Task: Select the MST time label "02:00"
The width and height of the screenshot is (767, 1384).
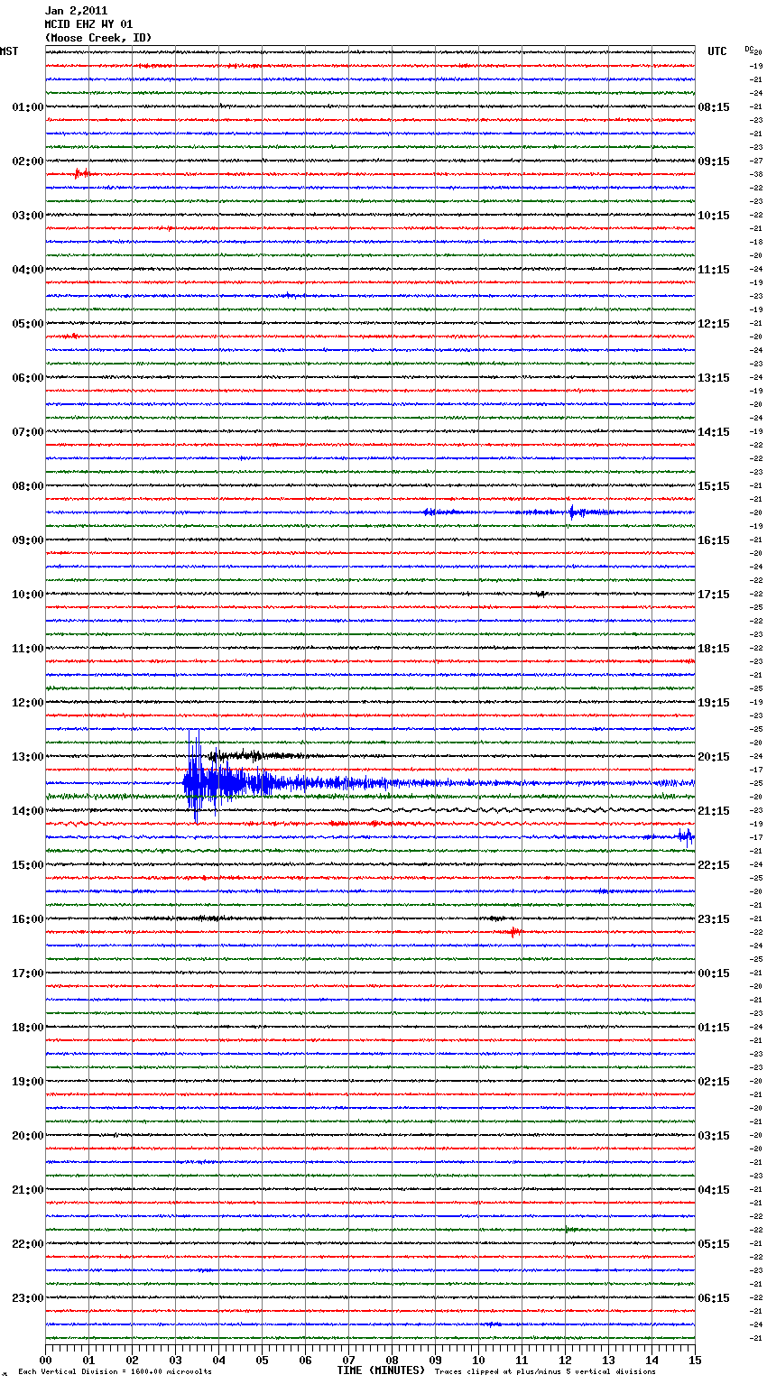Action: [x=27, y=161]
